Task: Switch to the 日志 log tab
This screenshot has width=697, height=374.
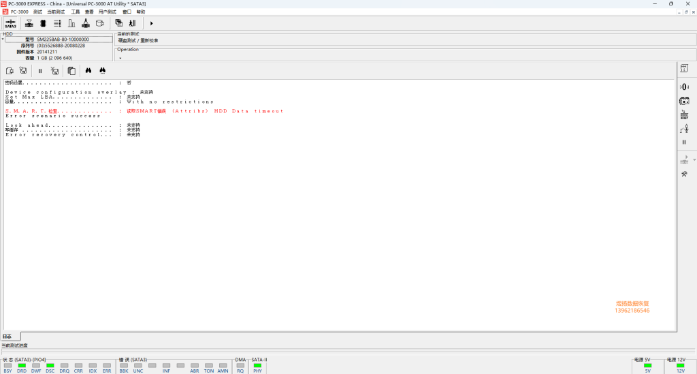Action: coord(7,337)
